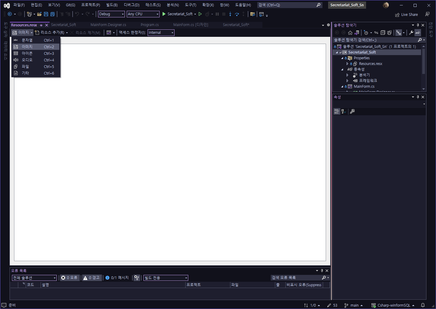This screenshot has width=436, height=309.
Task: Click the Find in Files folder icon
Action: pos(253,14)
